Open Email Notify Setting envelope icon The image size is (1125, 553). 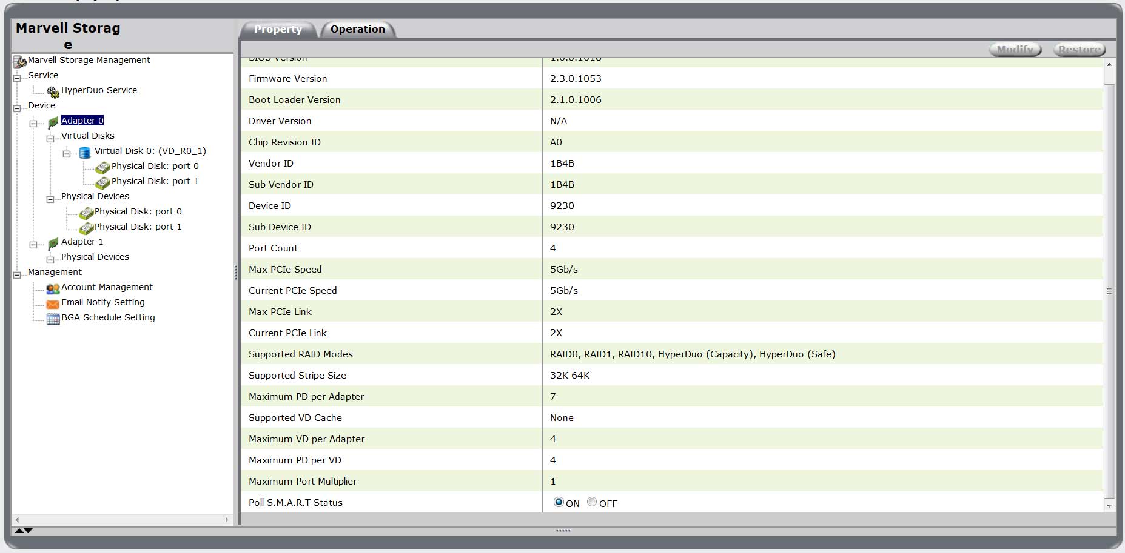pyautogui.click(x=53, y=304)
